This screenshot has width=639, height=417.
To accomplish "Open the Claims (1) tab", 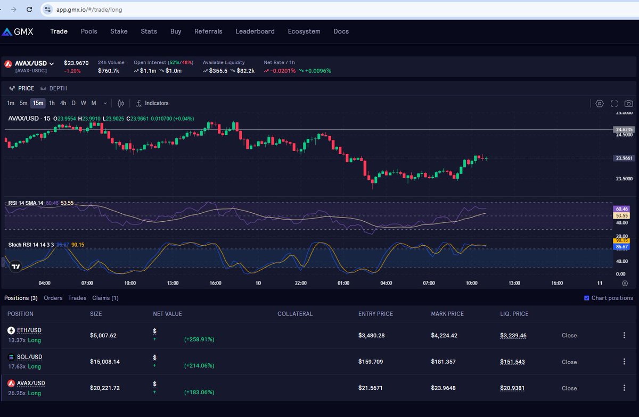I will [x=105, y=298].
